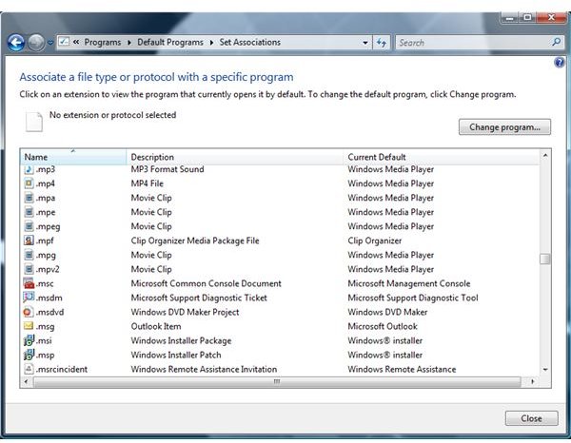Click the Control Panel icon in address bar
The height and width of the screenshot is (443, 571).
point(64,42)
